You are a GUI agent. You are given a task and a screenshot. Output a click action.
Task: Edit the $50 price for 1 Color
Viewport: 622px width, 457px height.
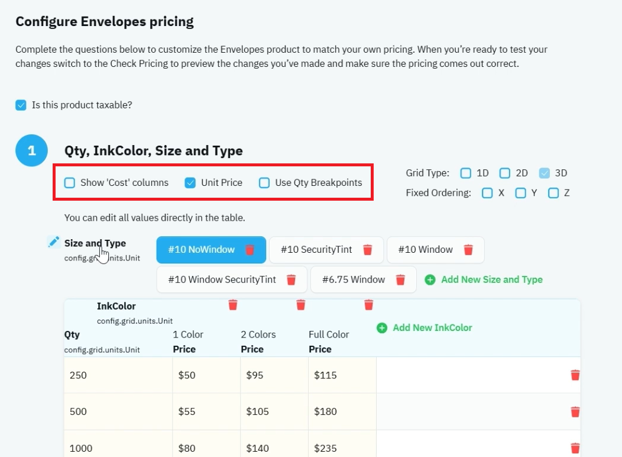pos(207,375)
